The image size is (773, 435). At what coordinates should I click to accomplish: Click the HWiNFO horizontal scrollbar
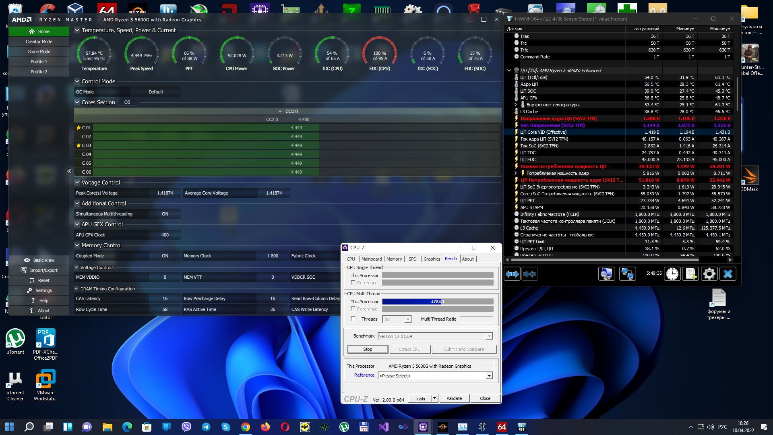point(604,260)
